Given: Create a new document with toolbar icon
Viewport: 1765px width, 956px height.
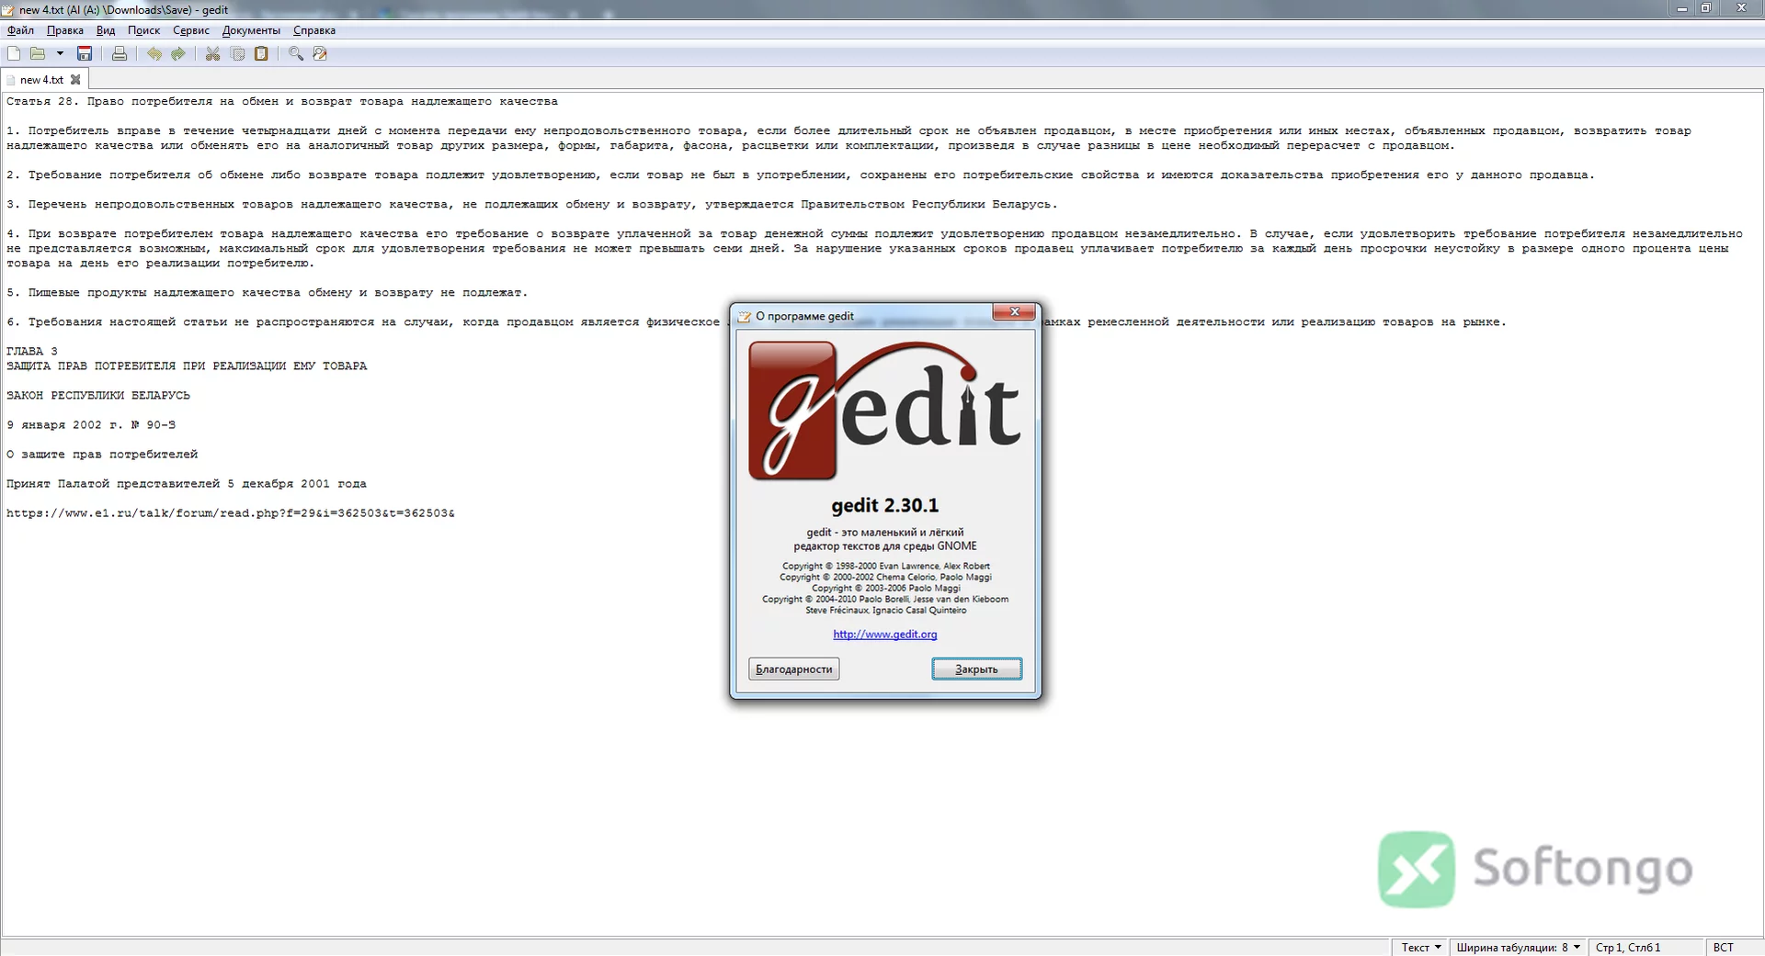Looking at the screenshot, I should pyautogui.click(x=14, y=54).
